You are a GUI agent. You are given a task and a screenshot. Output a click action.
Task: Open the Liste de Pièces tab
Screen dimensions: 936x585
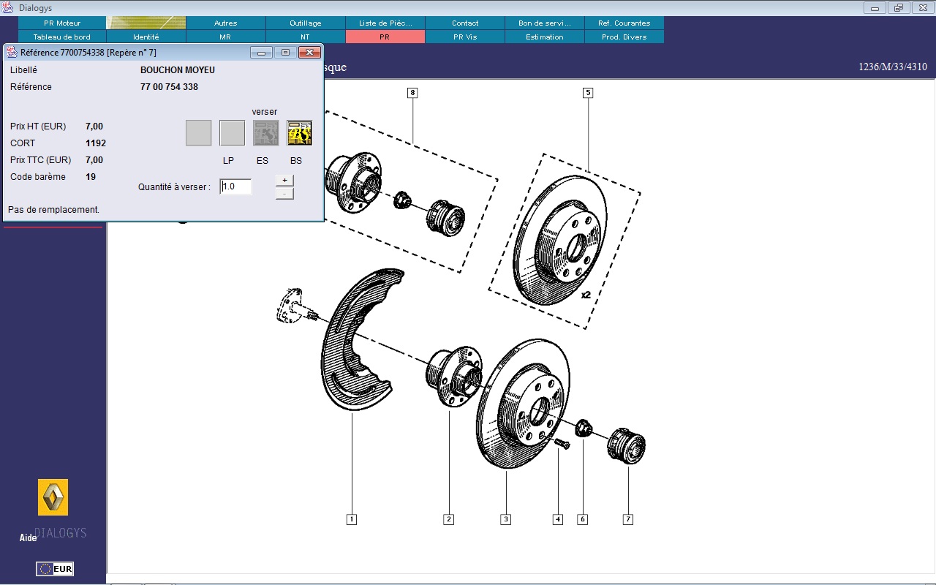pos(385,23)
